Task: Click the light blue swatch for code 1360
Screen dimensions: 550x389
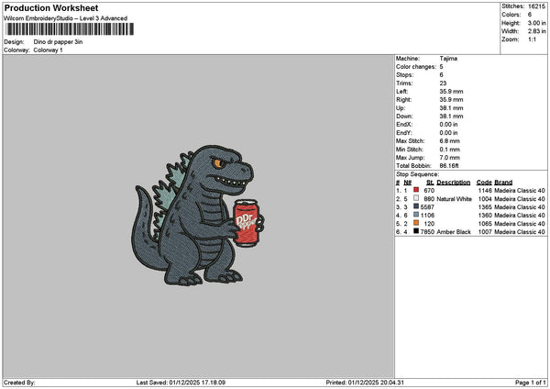Action: click(416, 215)
